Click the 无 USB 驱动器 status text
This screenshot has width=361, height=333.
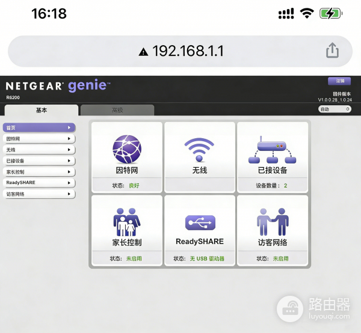pyautogui.click(x=207, y=258)
